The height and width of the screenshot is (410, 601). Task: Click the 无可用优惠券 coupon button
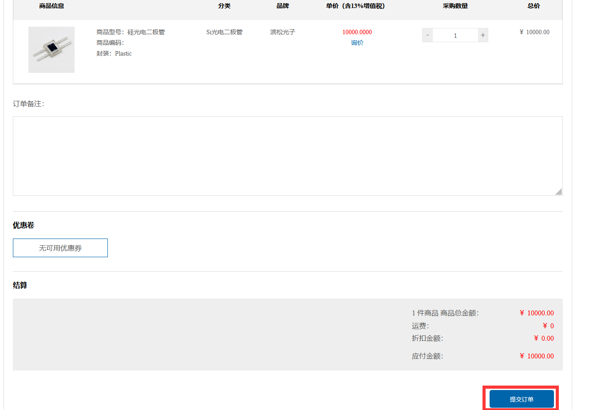click(60, 247)
